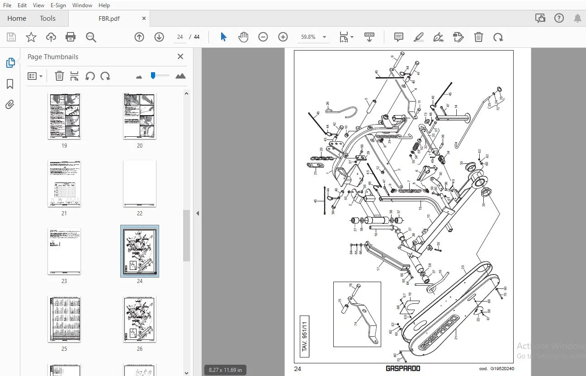The width and height of the screenshot is (586, 376).
Task: Upload file to cloud
Action: 51,37
